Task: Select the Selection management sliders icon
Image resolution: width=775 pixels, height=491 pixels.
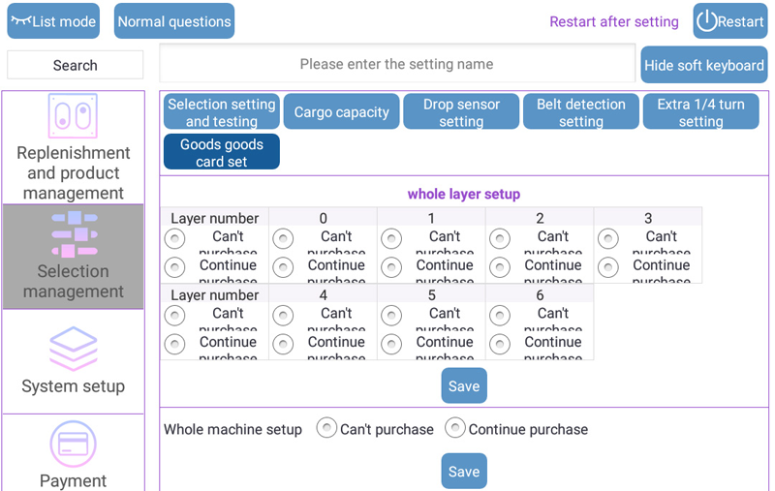Action: (75, 234)
